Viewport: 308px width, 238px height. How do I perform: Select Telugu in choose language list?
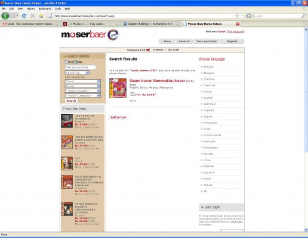(208, 185)
